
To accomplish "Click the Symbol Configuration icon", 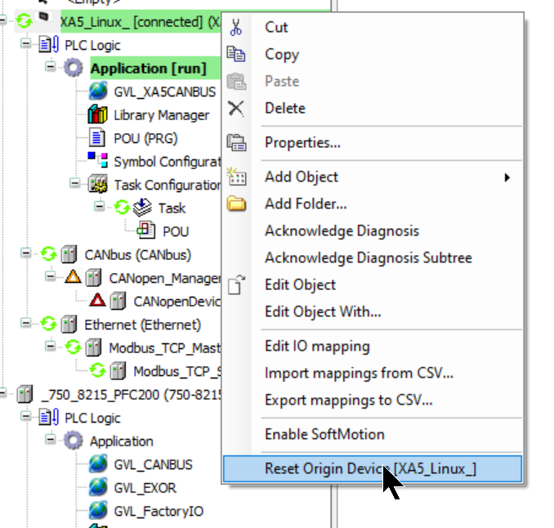I will coord(97,159).
